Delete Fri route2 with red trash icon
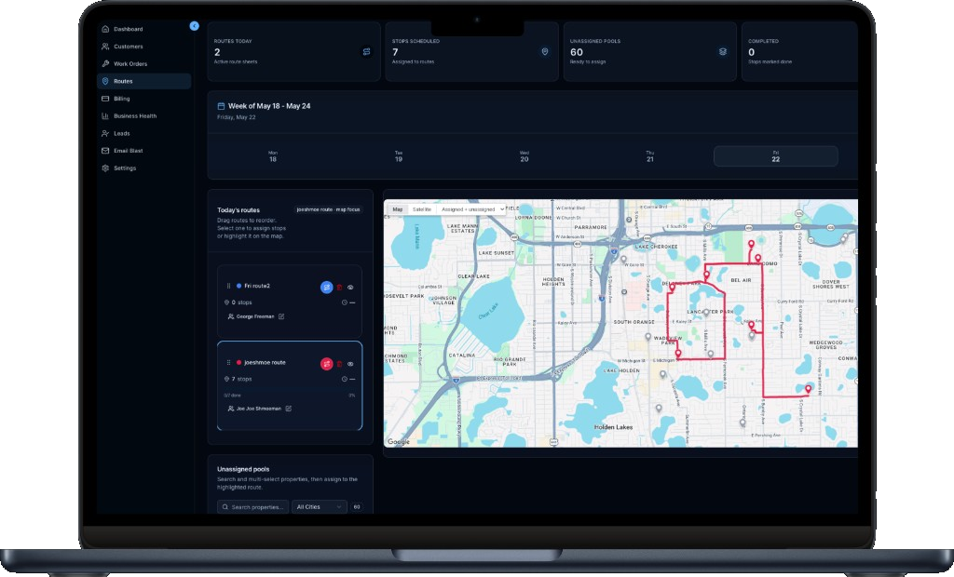Image resolution: width=954 pixels, height=577 pixels. pyautogui.click(x=339, y=287)
